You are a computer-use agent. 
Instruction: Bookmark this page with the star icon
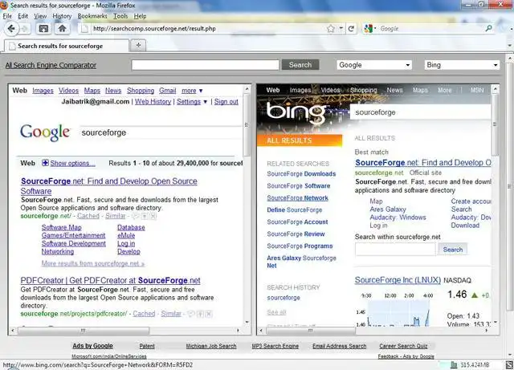(x=331, y=29)
